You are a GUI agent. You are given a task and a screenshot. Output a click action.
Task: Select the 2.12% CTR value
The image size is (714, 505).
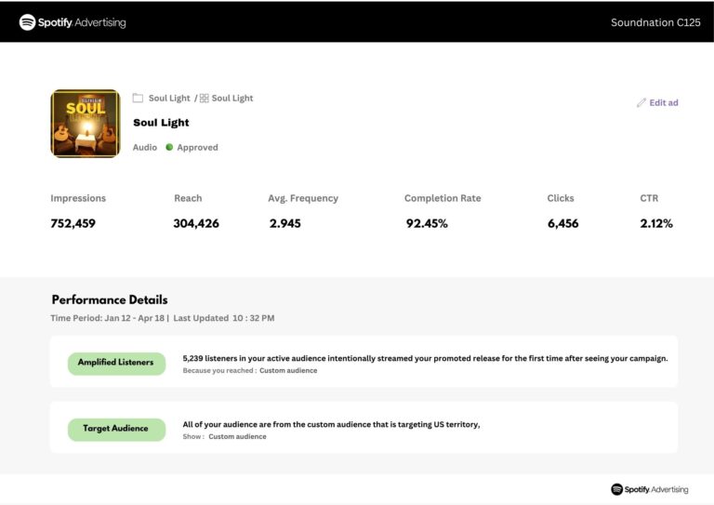[x=656, y=223]
